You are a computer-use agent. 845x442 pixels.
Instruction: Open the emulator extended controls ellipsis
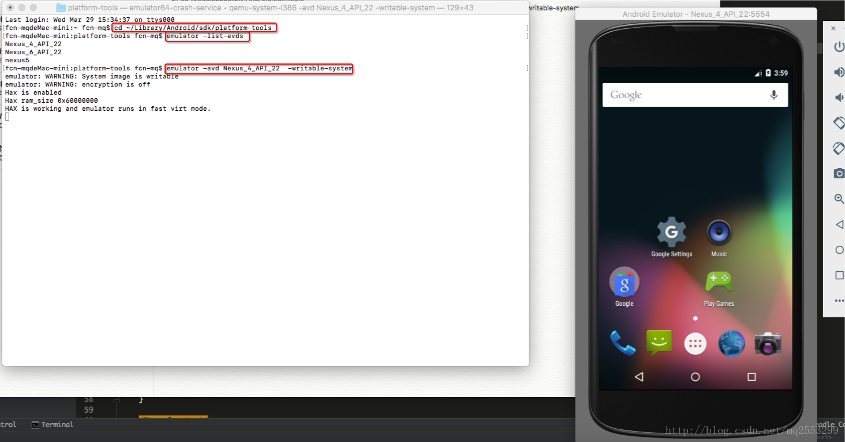pos(839,301)
